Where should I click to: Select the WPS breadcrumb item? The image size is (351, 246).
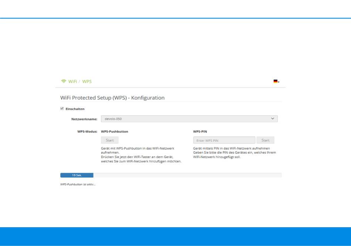pos(87,81)
